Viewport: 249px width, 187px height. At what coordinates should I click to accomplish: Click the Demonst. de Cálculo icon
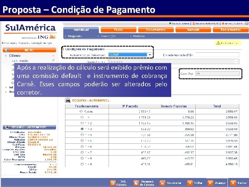click(x=136, y=183)
